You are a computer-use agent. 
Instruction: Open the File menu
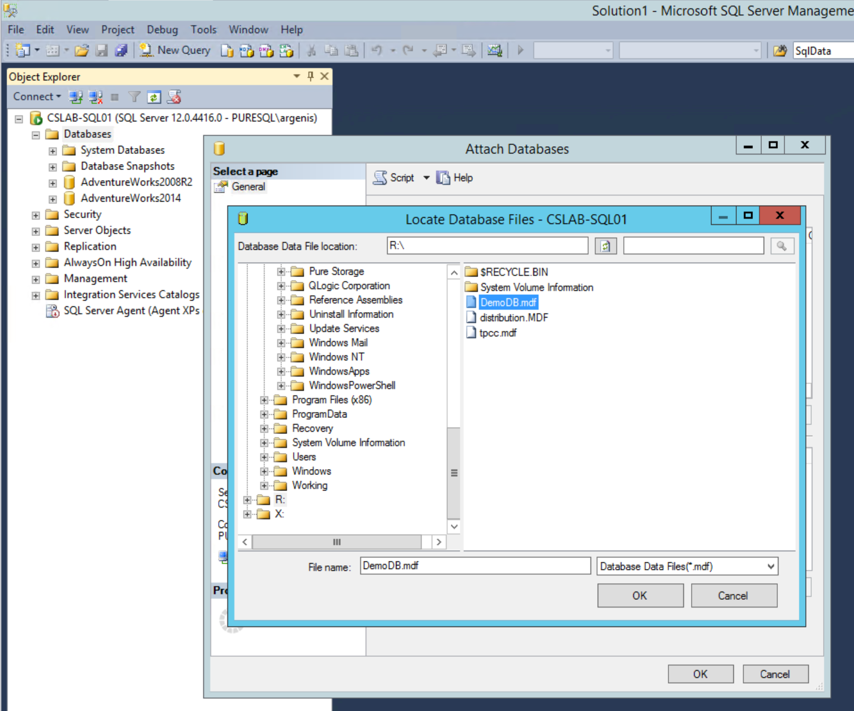pyautogui.click(x=15, y=29)
